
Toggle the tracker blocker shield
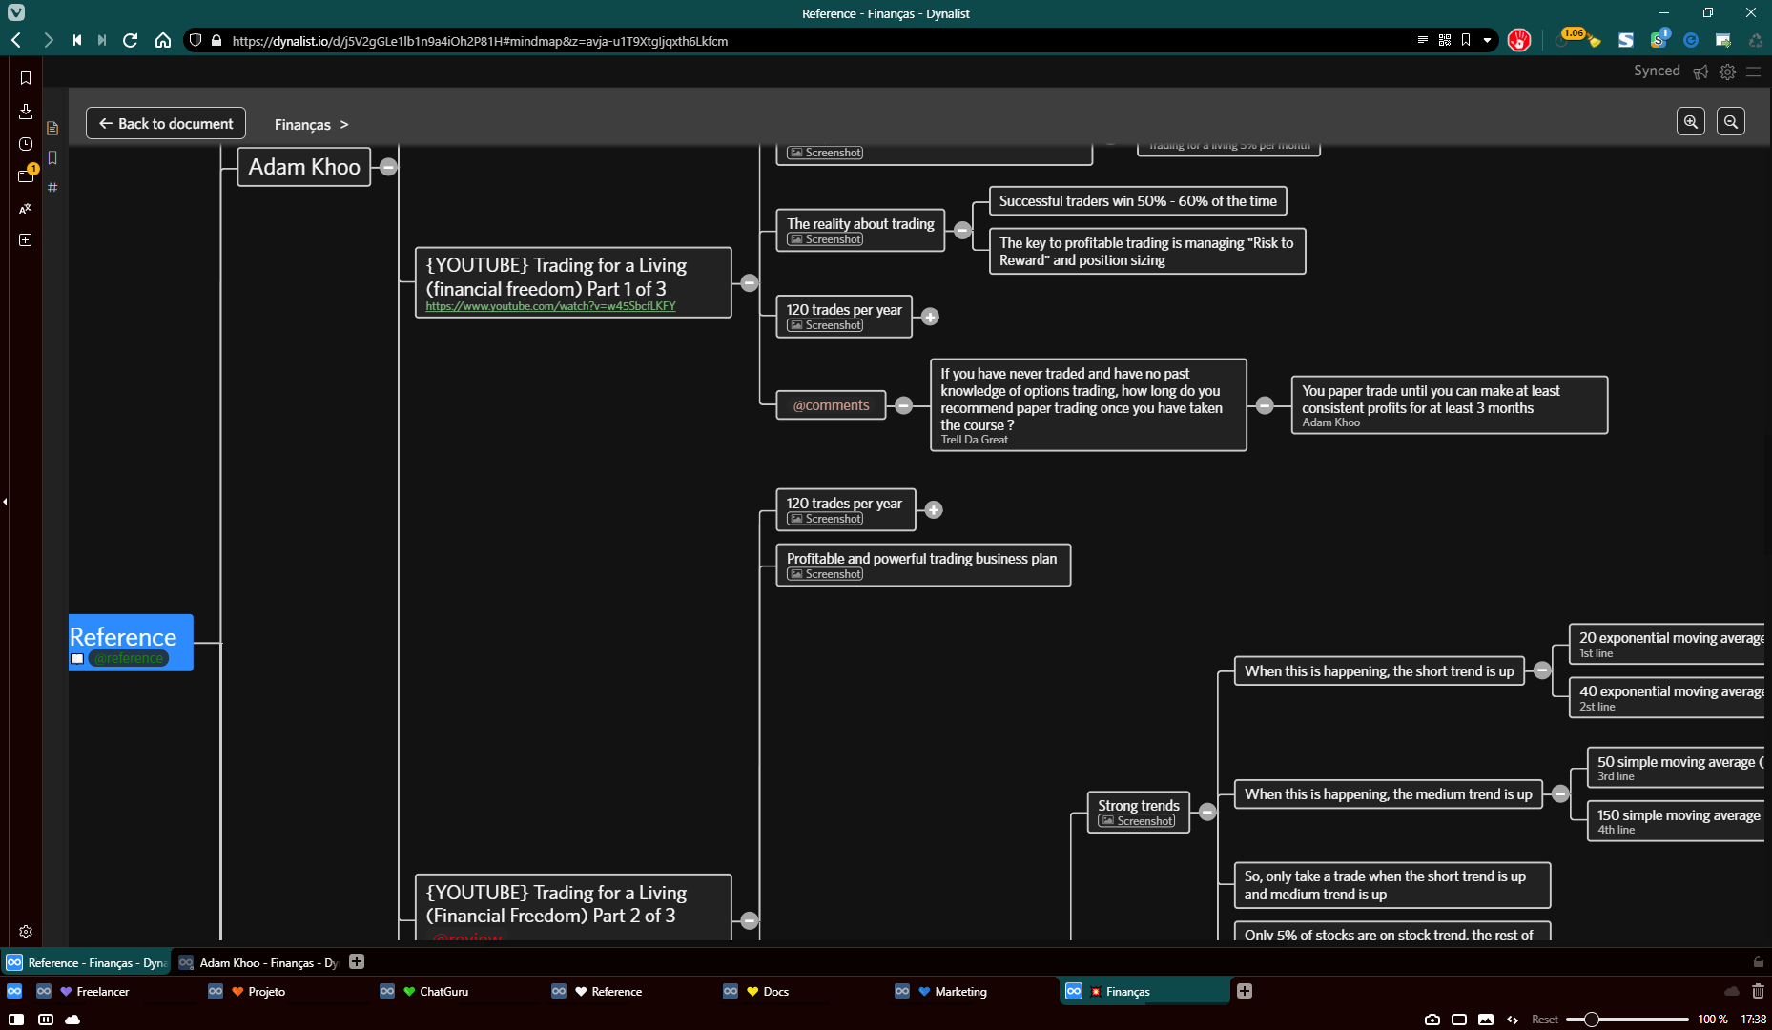tap(196, 40)
